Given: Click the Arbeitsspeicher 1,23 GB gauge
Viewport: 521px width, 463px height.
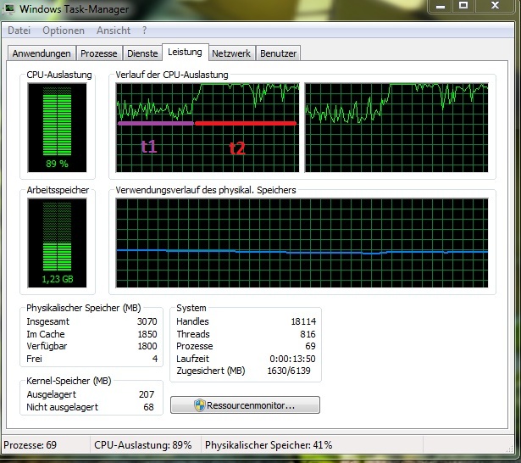Looking at the screenshot, I should [x=57, y=243].
